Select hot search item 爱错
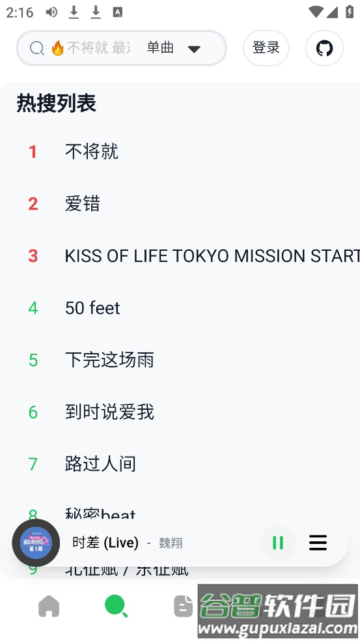360x641 pixels. click(x=82, y=204)
